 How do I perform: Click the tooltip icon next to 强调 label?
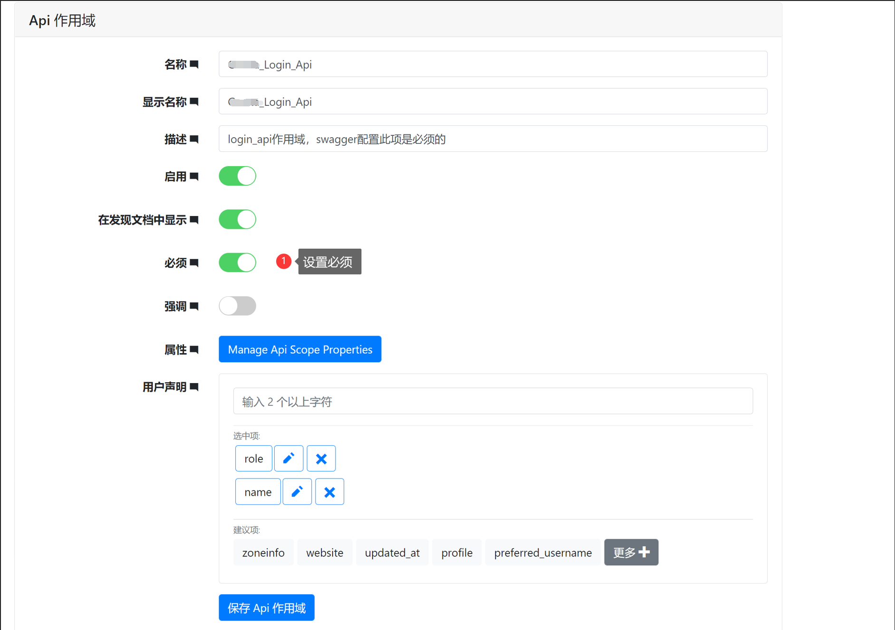click(194, 306)
